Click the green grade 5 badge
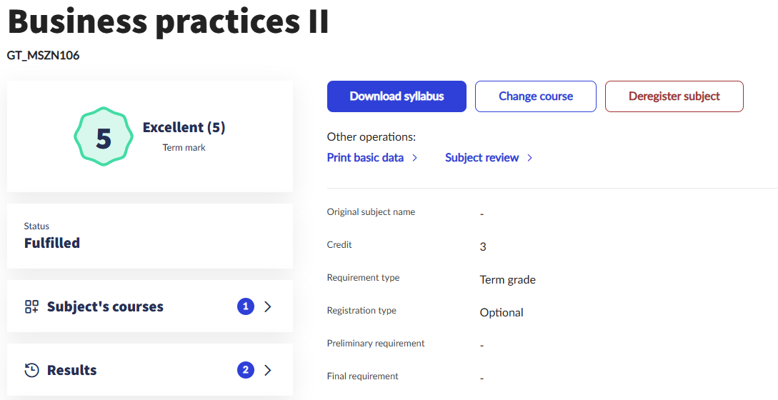This screenshot has height=400, width=778. (104, 137)
